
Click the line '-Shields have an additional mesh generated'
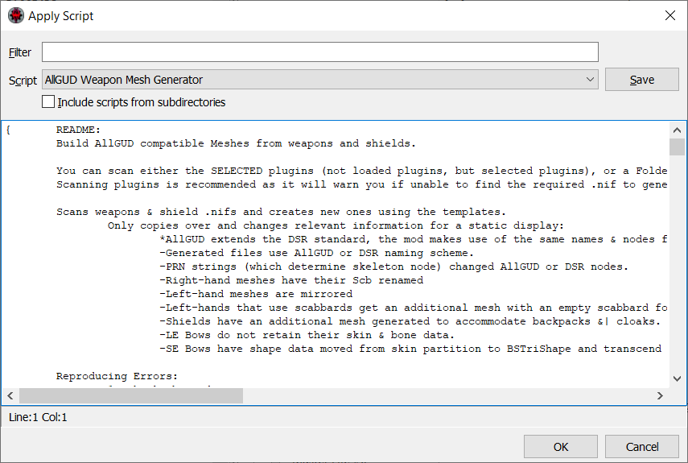tap(410, 322)
